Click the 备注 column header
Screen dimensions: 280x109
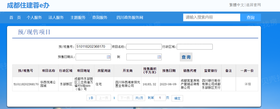point(228,71)
